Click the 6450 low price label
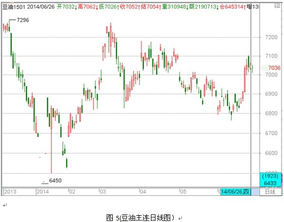Image resolution: width=284 pixels, height=222 pixels. coord(55,180)
